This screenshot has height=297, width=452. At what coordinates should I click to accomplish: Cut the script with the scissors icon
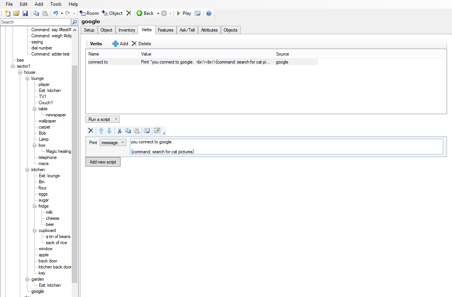119,131
